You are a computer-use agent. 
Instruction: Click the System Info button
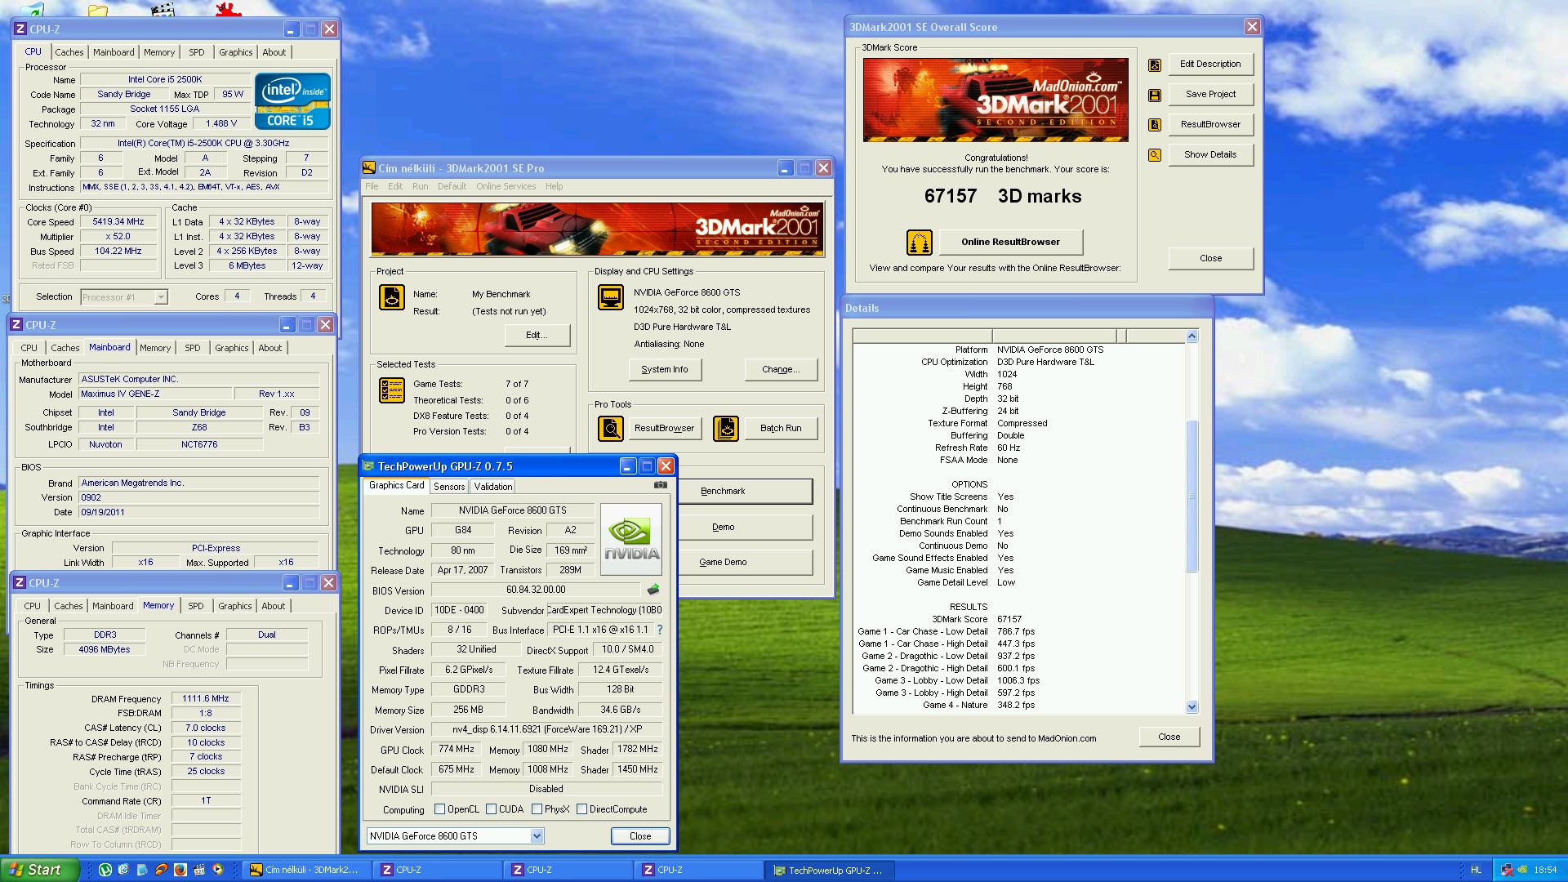point(665,370)
